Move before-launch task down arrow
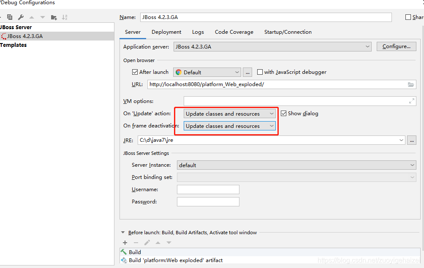424x268 pixels. click(169, 243)
